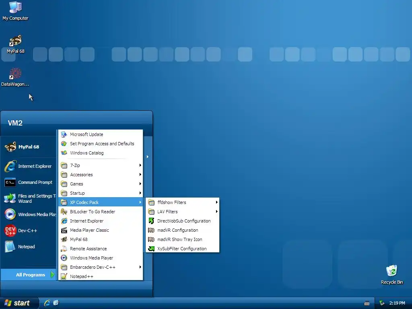Expand the ffdshow Filters submenu

tap(182, 202)
